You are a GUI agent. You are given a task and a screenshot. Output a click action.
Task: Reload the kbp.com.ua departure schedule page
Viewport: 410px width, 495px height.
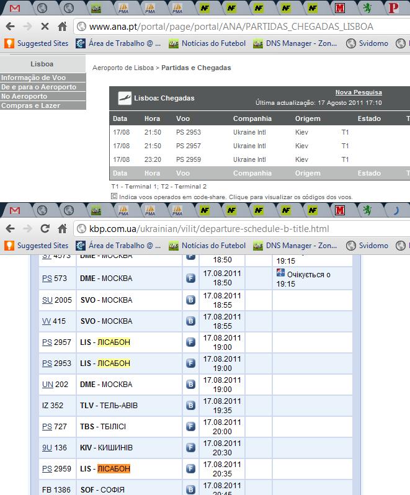(45, 229)
